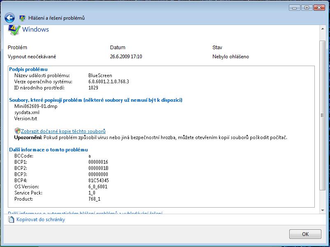Open Zobrazit dočasné kopie těchto souborů link
Image resolution: width=330 pixels, height=247 pixels.
(x=63, y=131)
